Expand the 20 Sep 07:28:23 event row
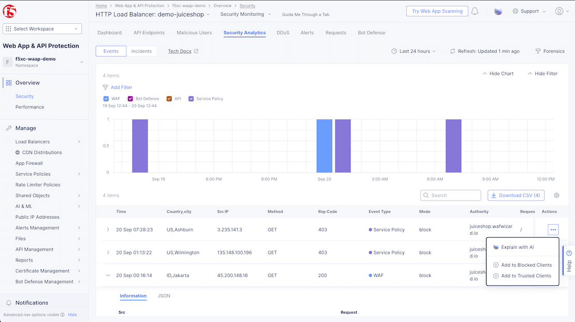The image size is (575, 322). point(108,229)
